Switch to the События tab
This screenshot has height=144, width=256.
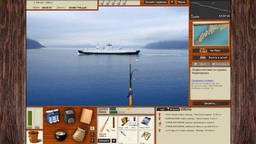(x=186, y=109)
